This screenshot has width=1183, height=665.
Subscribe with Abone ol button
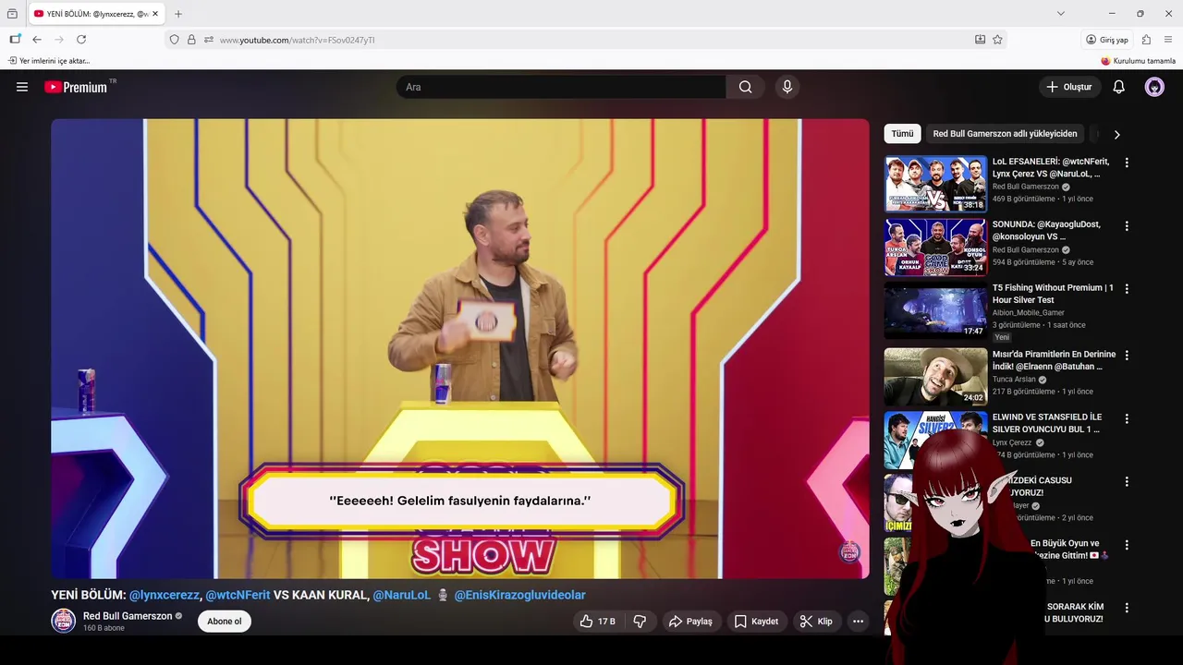(225, 622)
